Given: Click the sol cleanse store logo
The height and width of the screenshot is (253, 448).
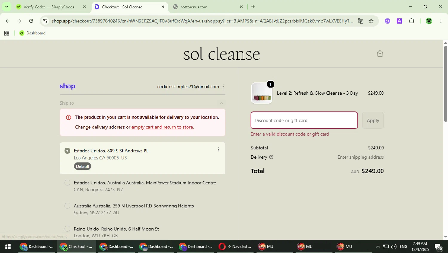Looking at the screenshot, I should pyautogui.click(x=222, y=54).
